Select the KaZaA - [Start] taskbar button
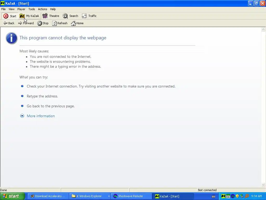This screenshot has width=266, height=200. click(173, 196)
